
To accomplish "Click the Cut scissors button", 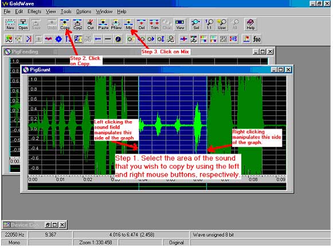I will pyautogui.click(x=91, y=25).
